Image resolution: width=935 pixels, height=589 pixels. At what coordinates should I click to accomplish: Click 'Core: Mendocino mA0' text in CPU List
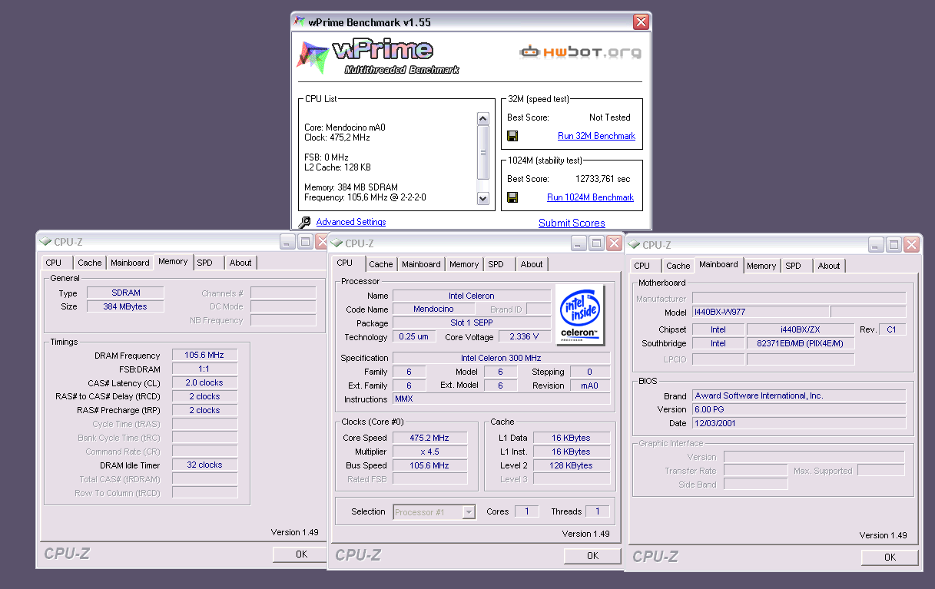pos(345,127)
